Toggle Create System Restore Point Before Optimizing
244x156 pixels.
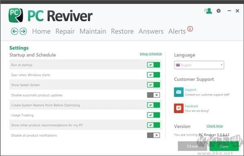click(153, 105)
